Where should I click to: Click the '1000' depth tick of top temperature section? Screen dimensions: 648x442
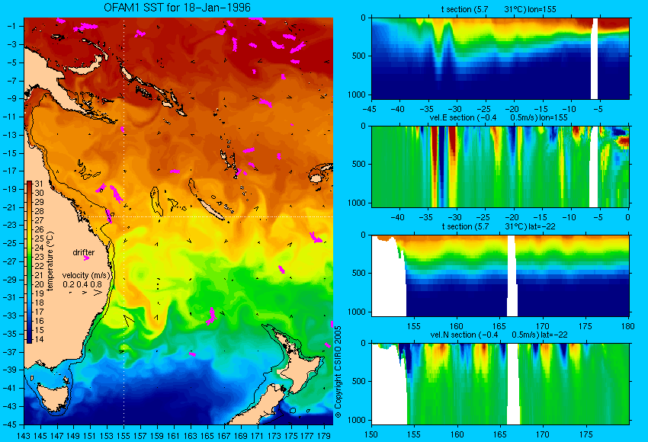(x=357, y=94)
